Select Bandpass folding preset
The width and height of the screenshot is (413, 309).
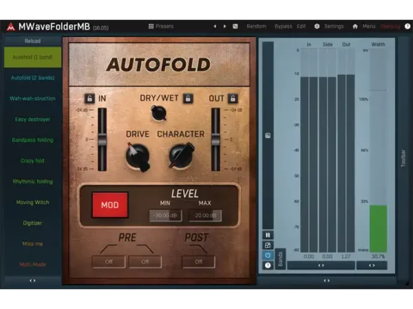pyautogui.click(x=32, y=140)
